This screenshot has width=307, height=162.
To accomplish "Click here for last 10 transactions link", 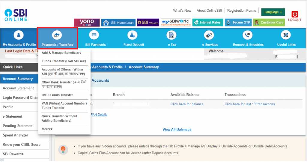I will tap(250, 104).
